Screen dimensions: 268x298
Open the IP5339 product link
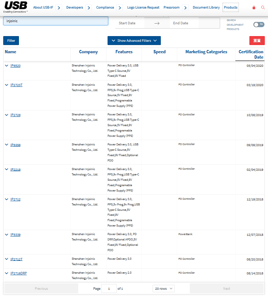click(15, 235)
